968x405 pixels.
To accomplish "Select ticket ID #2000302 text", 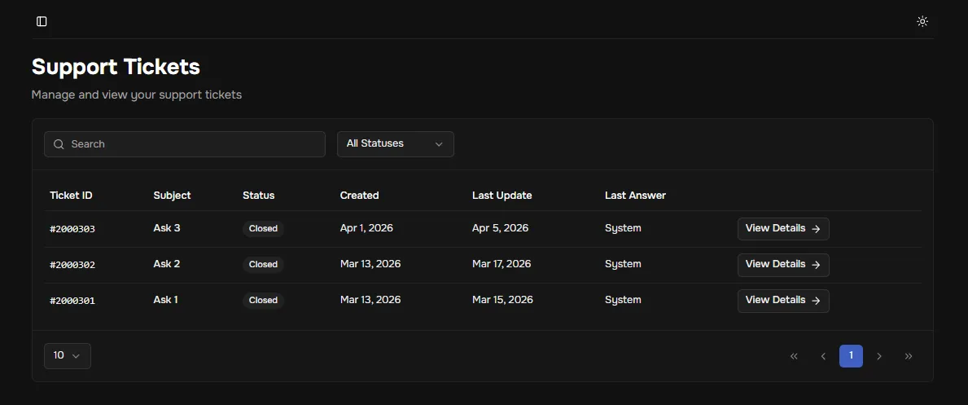I will click(72, 265).
